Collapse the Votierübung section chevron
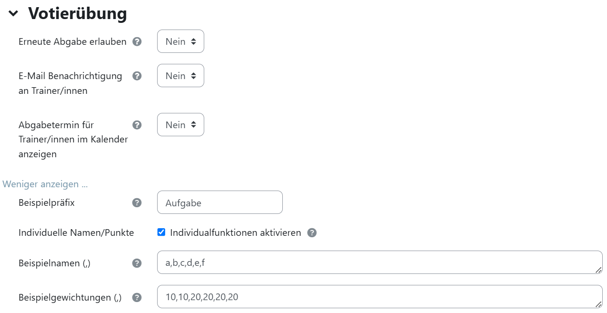 13,13
